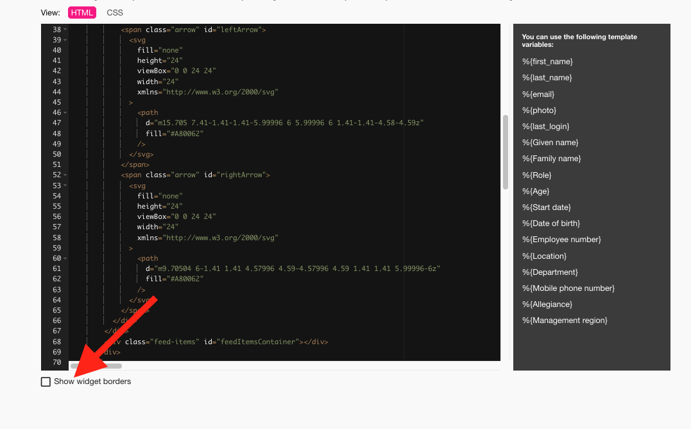Screen dimensions: 691x429
Task: Place cursor in feedItemsContainer div line
Action: [x=257, y=342]
